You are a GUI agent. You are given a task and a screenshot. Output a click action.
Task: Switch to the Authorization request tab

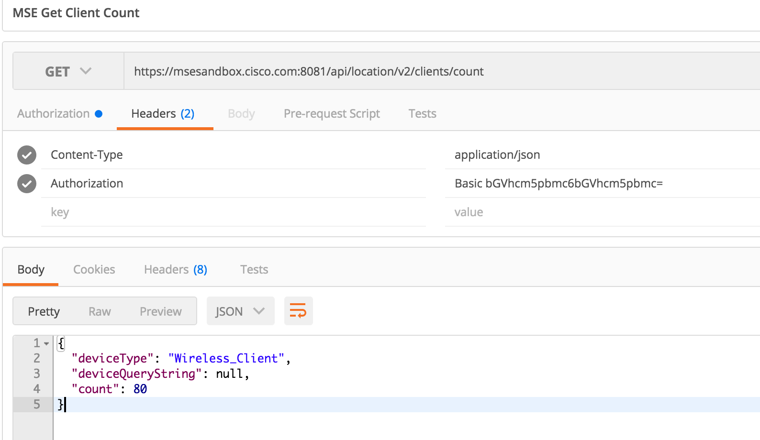click(x=60, y=114)
